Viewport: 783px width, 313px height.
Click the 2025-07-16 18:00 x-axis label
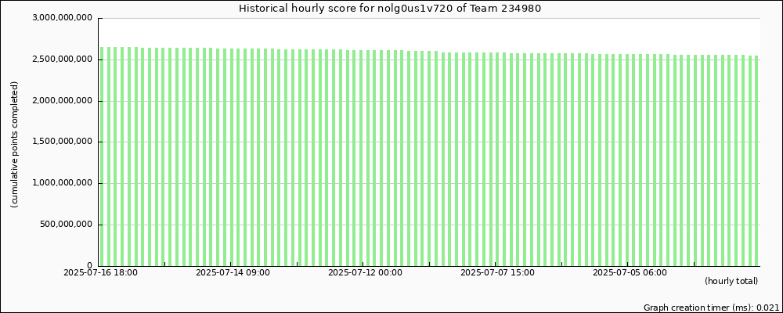(100, 272)
